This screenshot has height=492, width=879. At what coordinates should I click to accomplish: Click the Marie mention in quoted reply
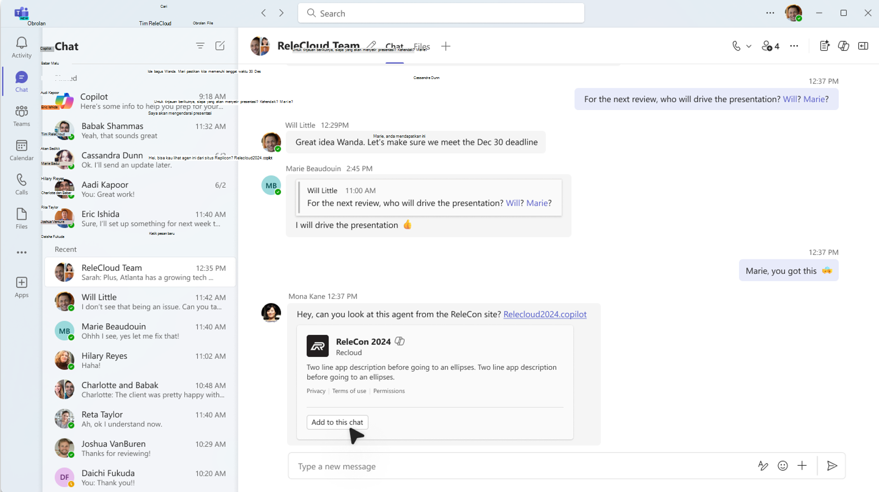[537, 203]
